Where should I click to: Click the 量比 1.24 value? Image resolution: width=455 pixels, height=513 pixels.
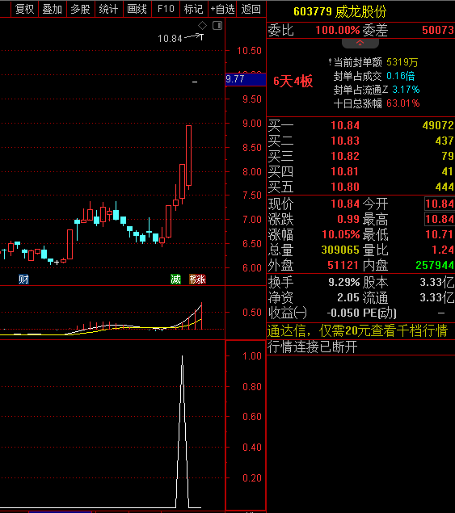click(443, 250)
